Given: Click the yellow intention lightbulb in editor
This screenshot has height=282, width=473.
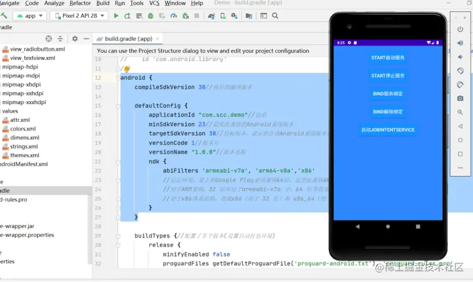Looking at the screenshot, I should pos(127,69).
